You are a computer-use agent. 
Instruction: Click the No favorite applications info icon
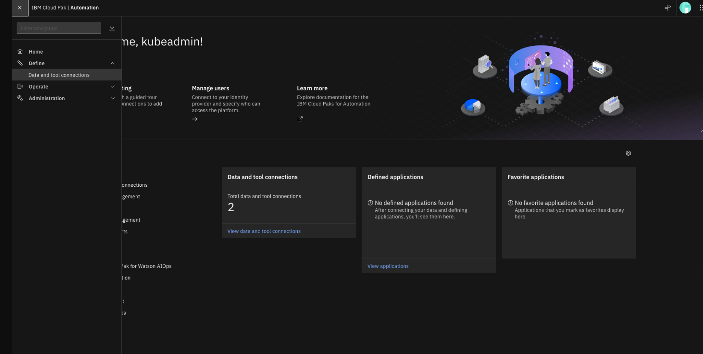(x=510, y=203)
